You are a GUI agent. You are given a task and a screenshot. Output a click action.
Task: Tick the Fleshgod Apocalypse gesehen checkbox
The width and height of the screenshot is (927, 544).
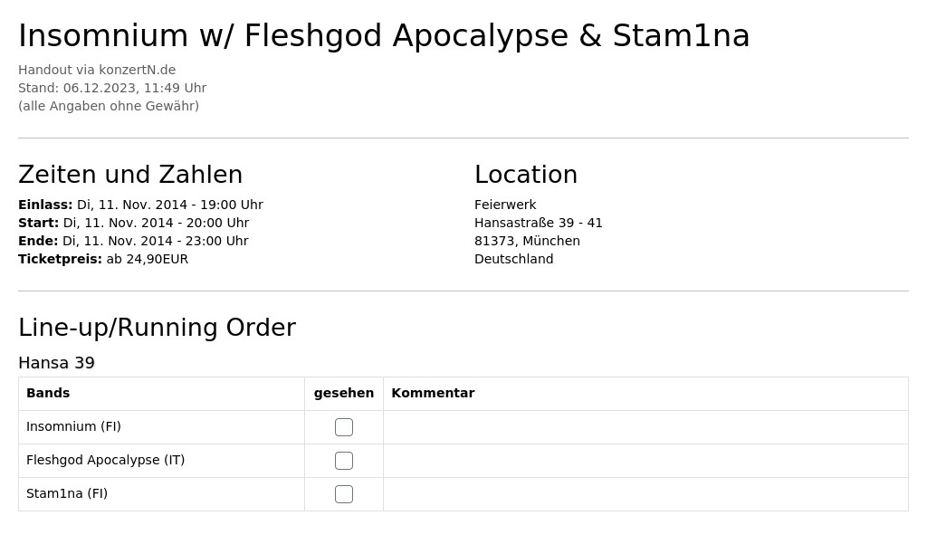(343, 461)
